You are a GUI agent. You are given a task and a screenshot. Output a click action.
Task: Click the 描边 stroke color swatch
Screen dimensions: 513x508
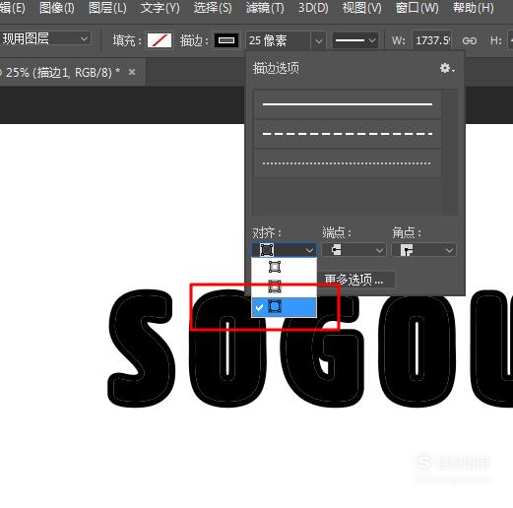tap(226, 40)
